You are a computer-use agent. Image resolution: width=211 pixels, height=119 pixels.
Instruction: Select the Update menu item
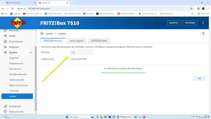[17, 96]
